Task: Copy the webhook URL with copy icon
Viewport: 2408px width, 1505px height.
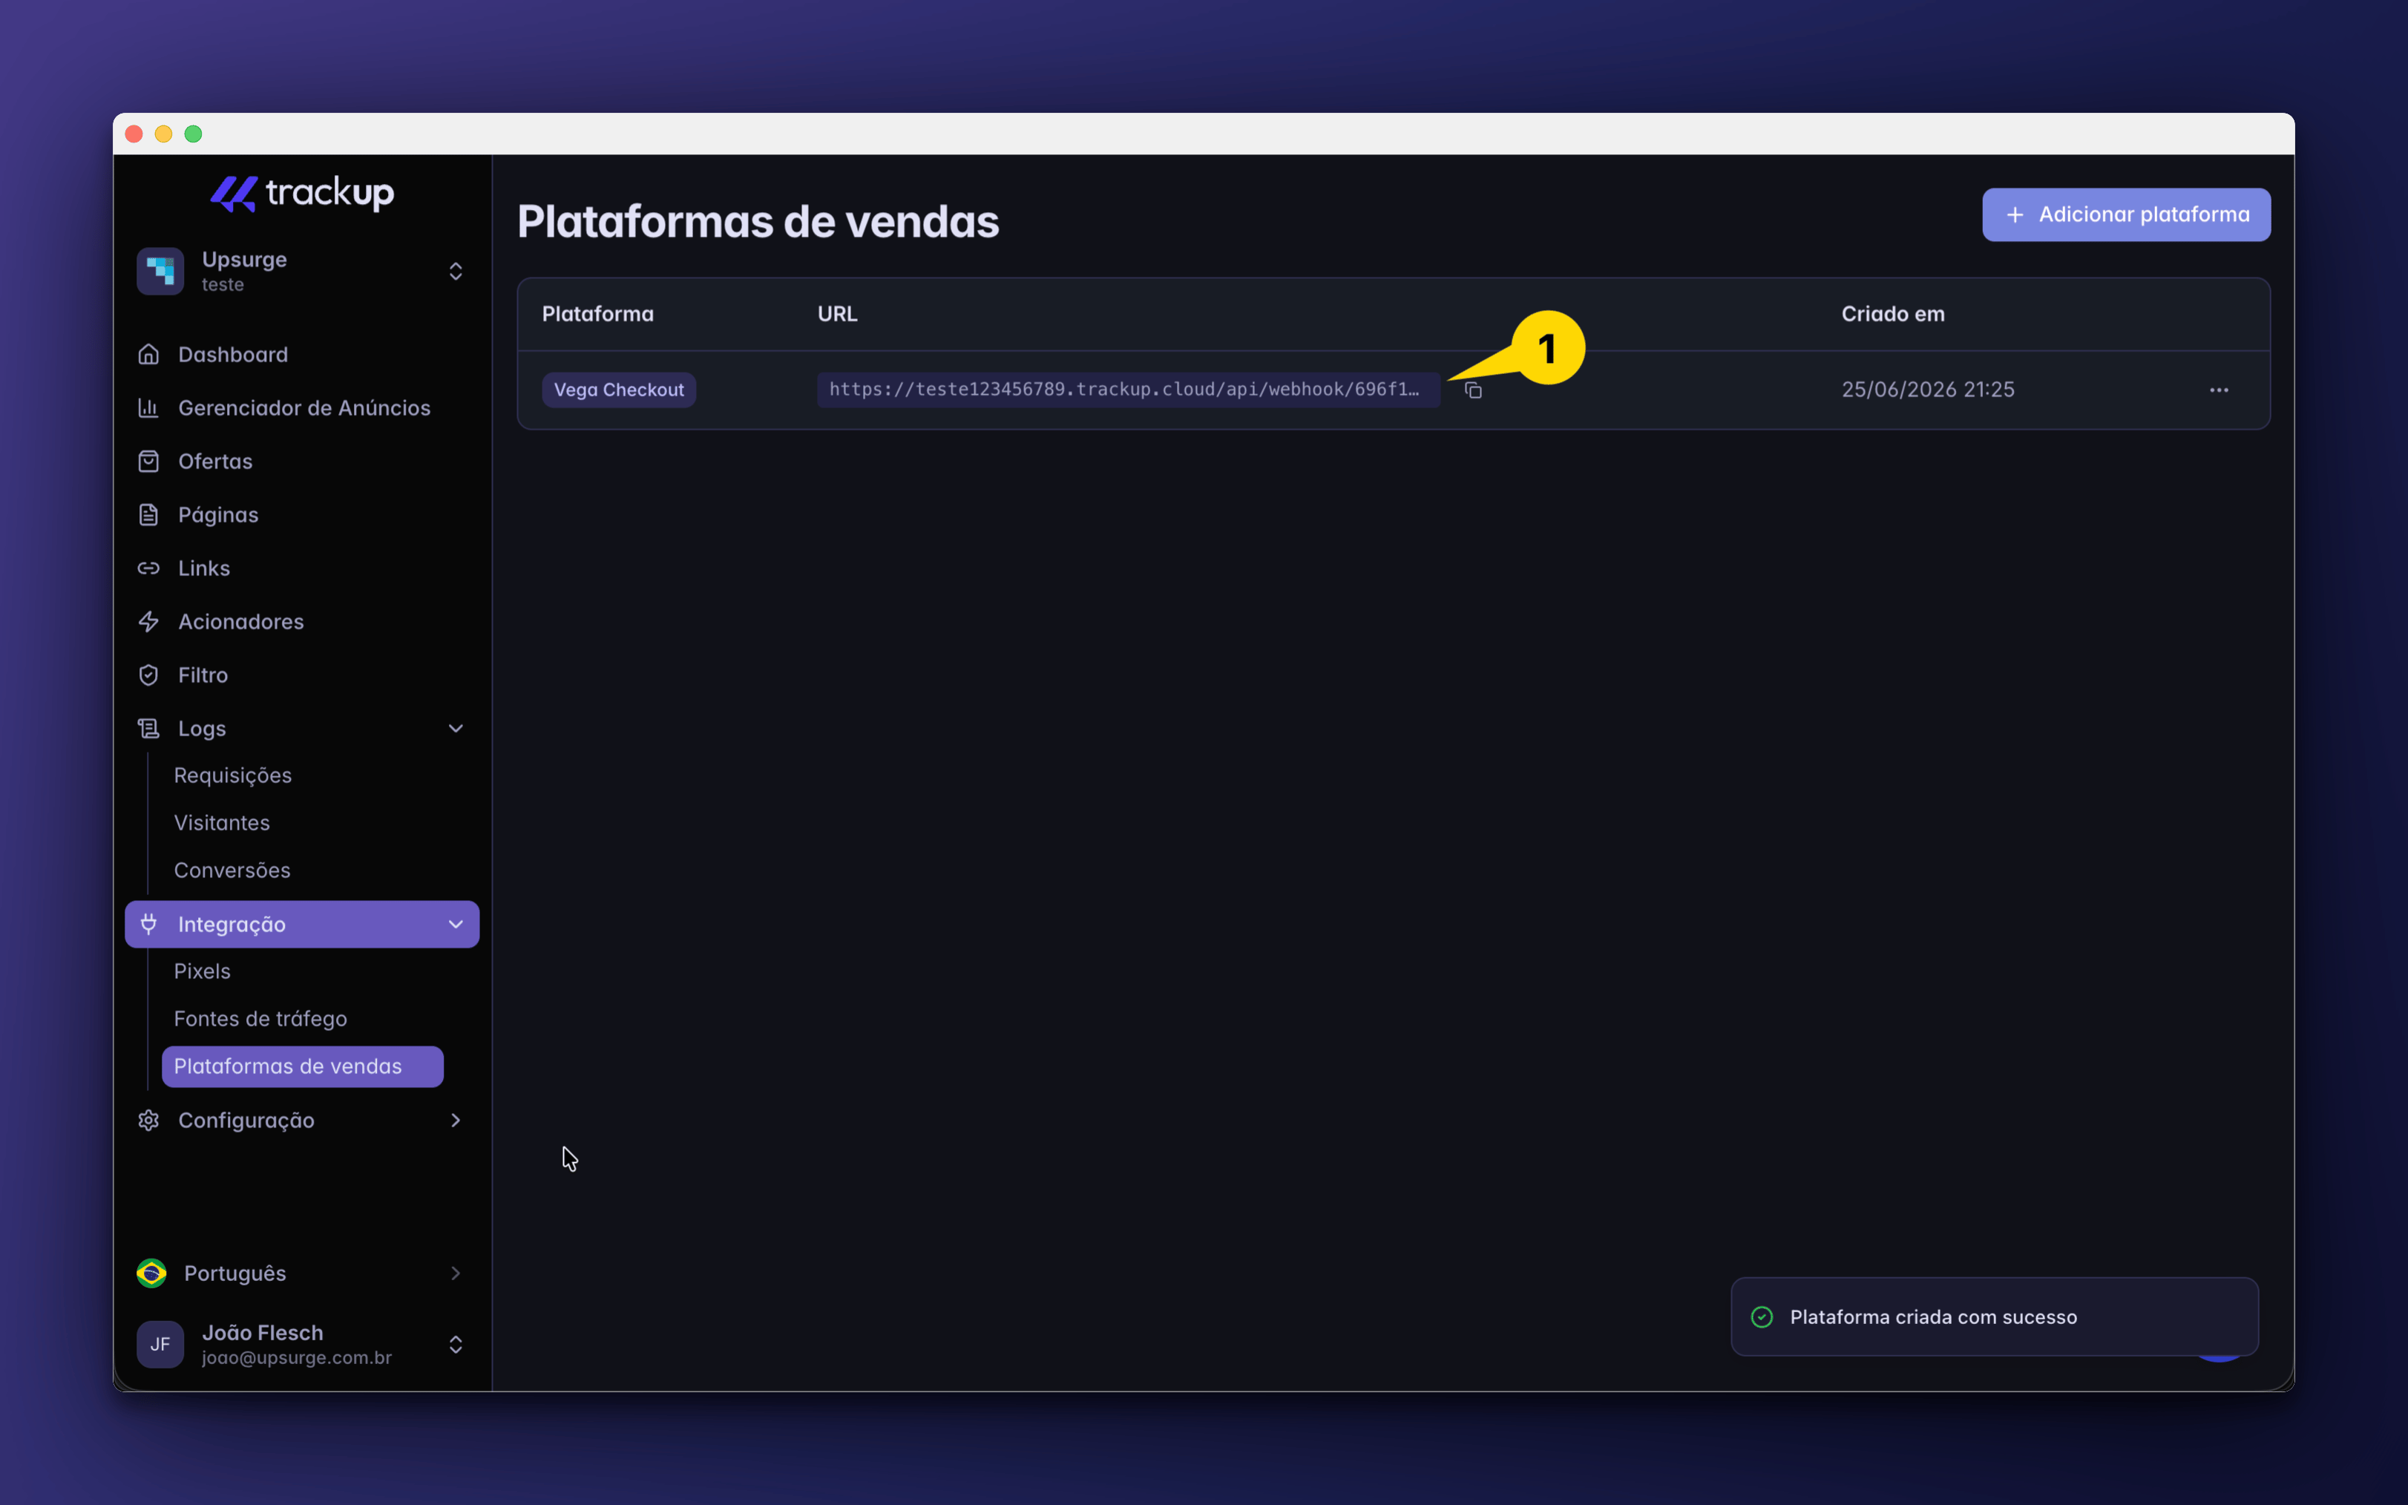Action: click(1474, 390)
